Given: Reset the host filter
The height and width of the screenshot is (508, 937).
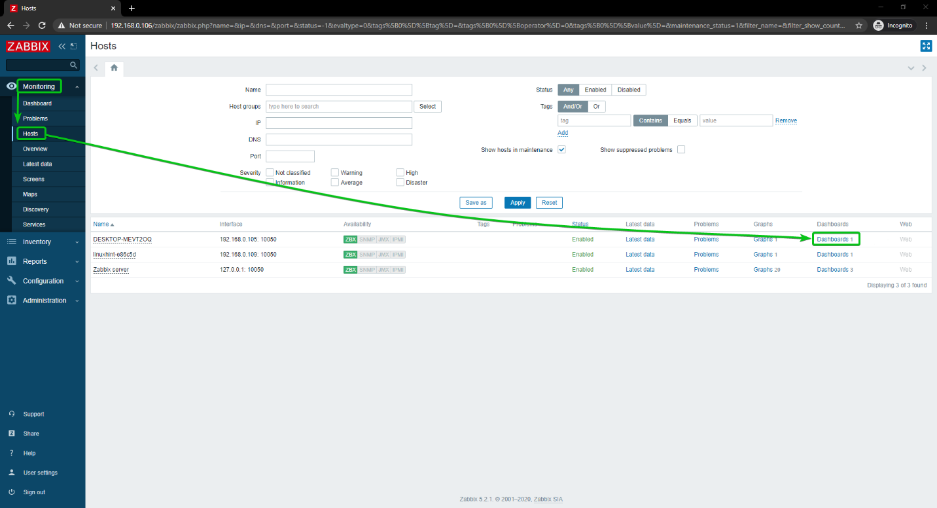Looking at the screenshot, I should (x=550, y=203).
